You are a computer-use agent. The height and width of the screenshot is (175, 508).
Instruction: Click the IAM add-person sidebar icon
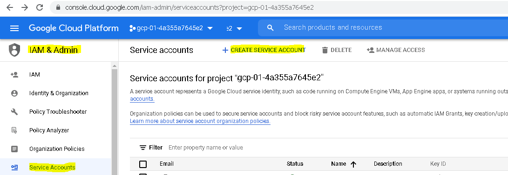(14, 75)
